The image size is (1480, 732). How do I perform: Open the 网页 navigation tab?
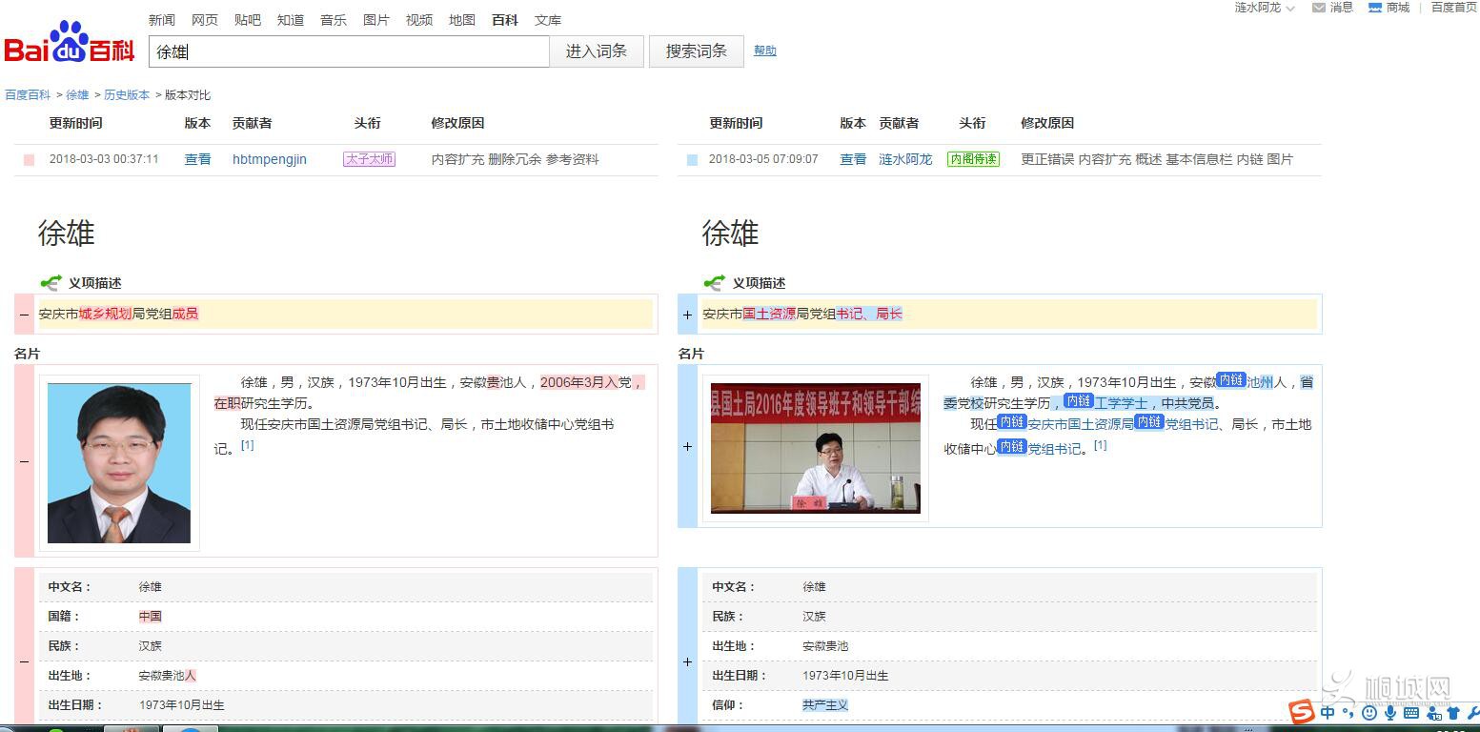tap(205, 20)
